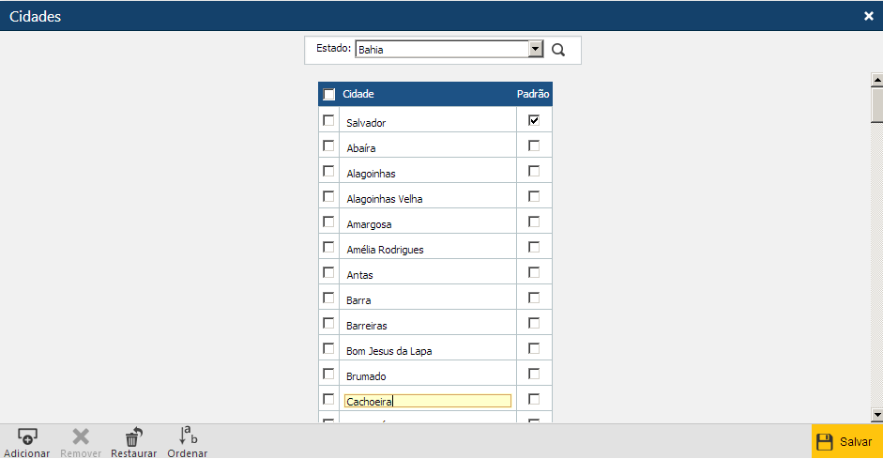
Task: Click the Restaurar trash icon
Action: point(133,436)
